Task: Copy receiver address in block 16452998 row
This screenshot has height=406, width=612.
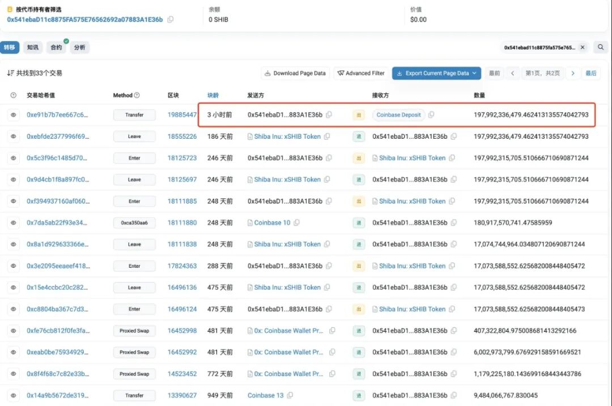Action: click(x=453, y=331)
